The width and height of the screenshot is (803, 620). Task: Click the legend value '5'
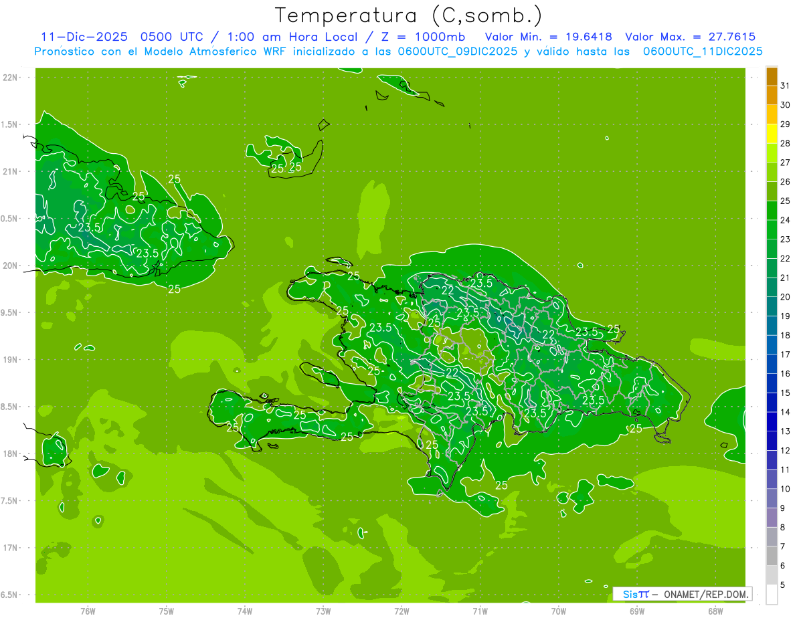tap(782, 585)
